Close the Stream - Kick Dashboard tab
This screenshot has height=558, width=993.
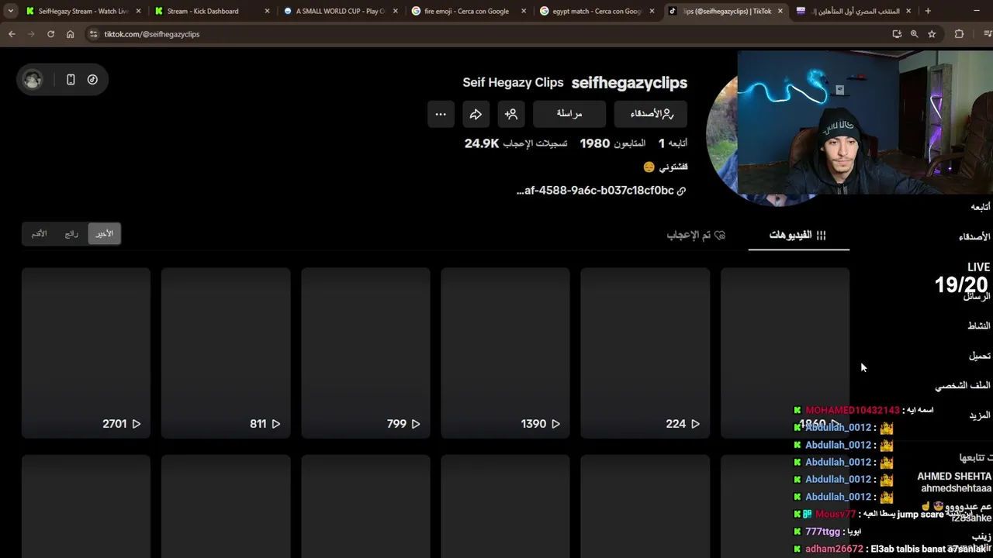pos(267,11)
